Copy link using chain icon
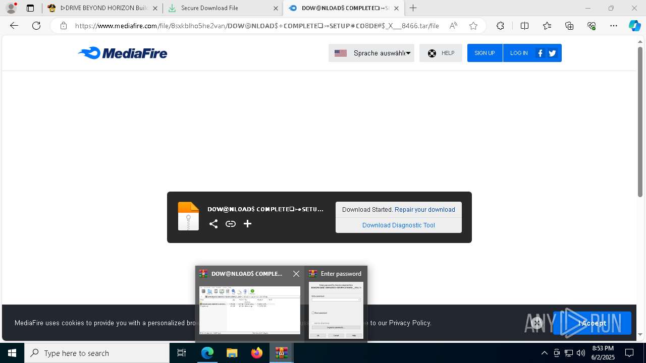646x363 pixels. 231,224
